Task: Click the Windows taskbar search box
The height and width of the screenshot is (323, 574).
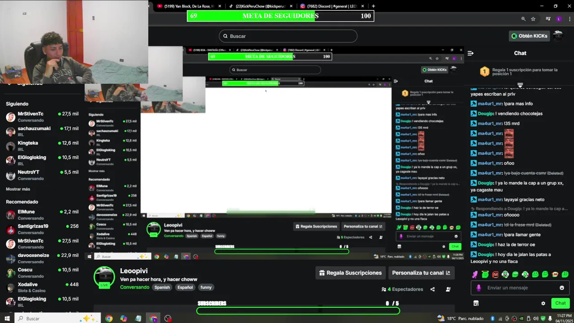Action: click(57, 319)
